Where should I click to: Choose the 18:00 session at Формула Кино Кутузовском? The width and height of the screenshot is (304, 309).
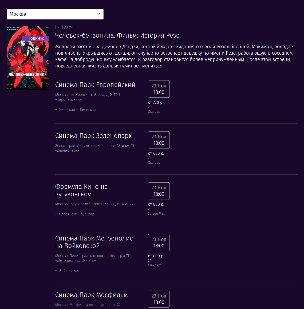(159, 191)
